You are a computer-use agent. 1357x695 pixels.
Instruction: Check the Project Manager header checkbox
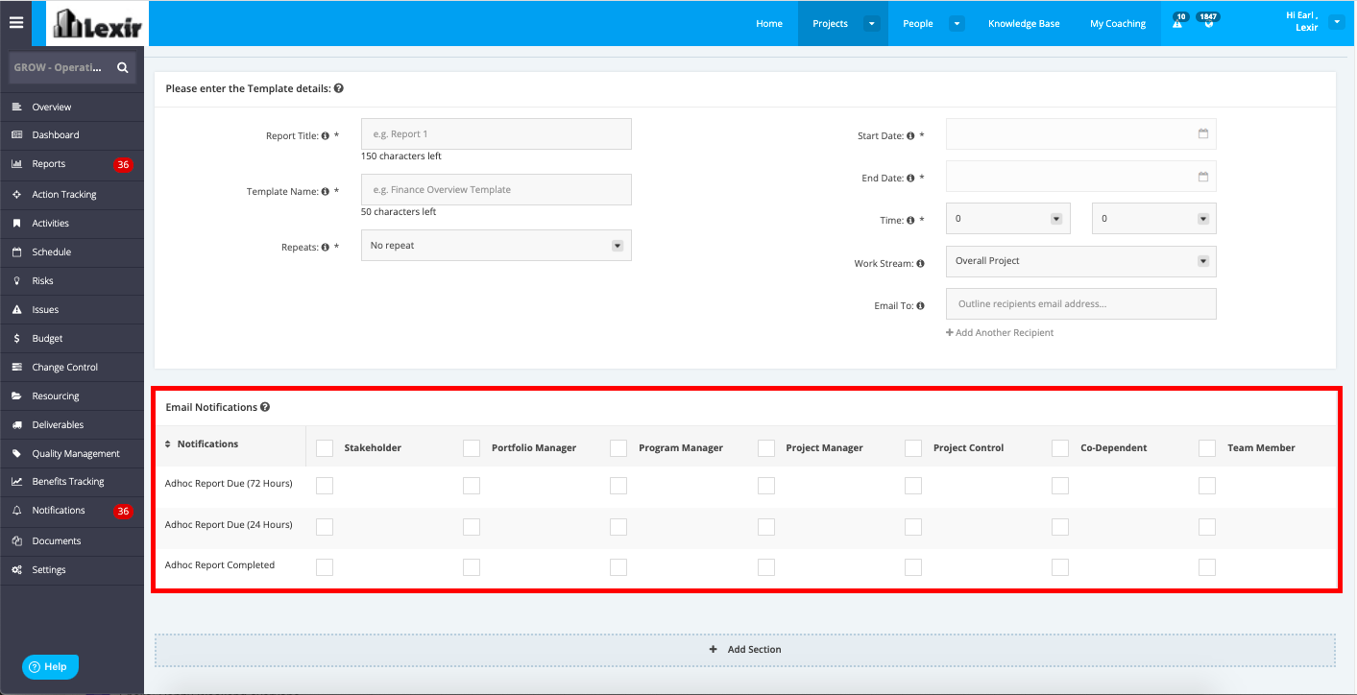[766, 448]
